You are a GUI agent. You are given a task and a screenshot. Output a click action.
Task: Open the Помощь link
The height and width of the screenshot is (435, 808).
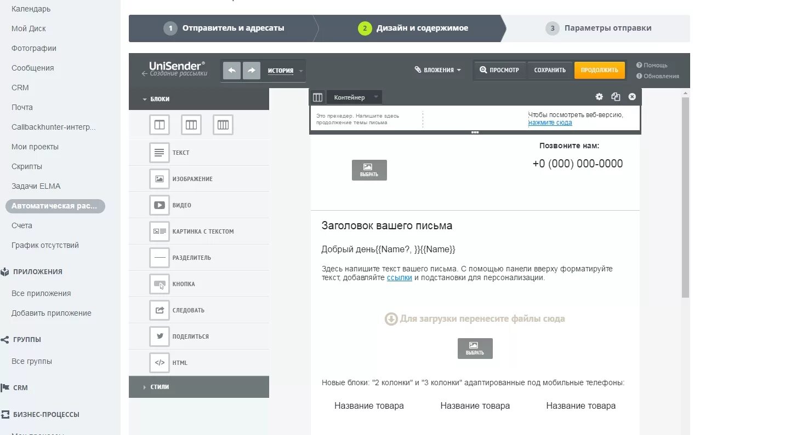tap(652, 65)
